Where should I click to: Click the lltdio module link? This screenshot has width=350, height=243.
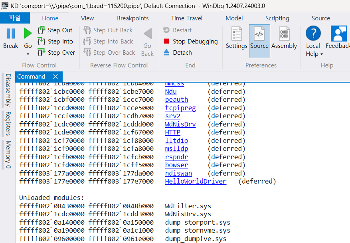(176, 140)
